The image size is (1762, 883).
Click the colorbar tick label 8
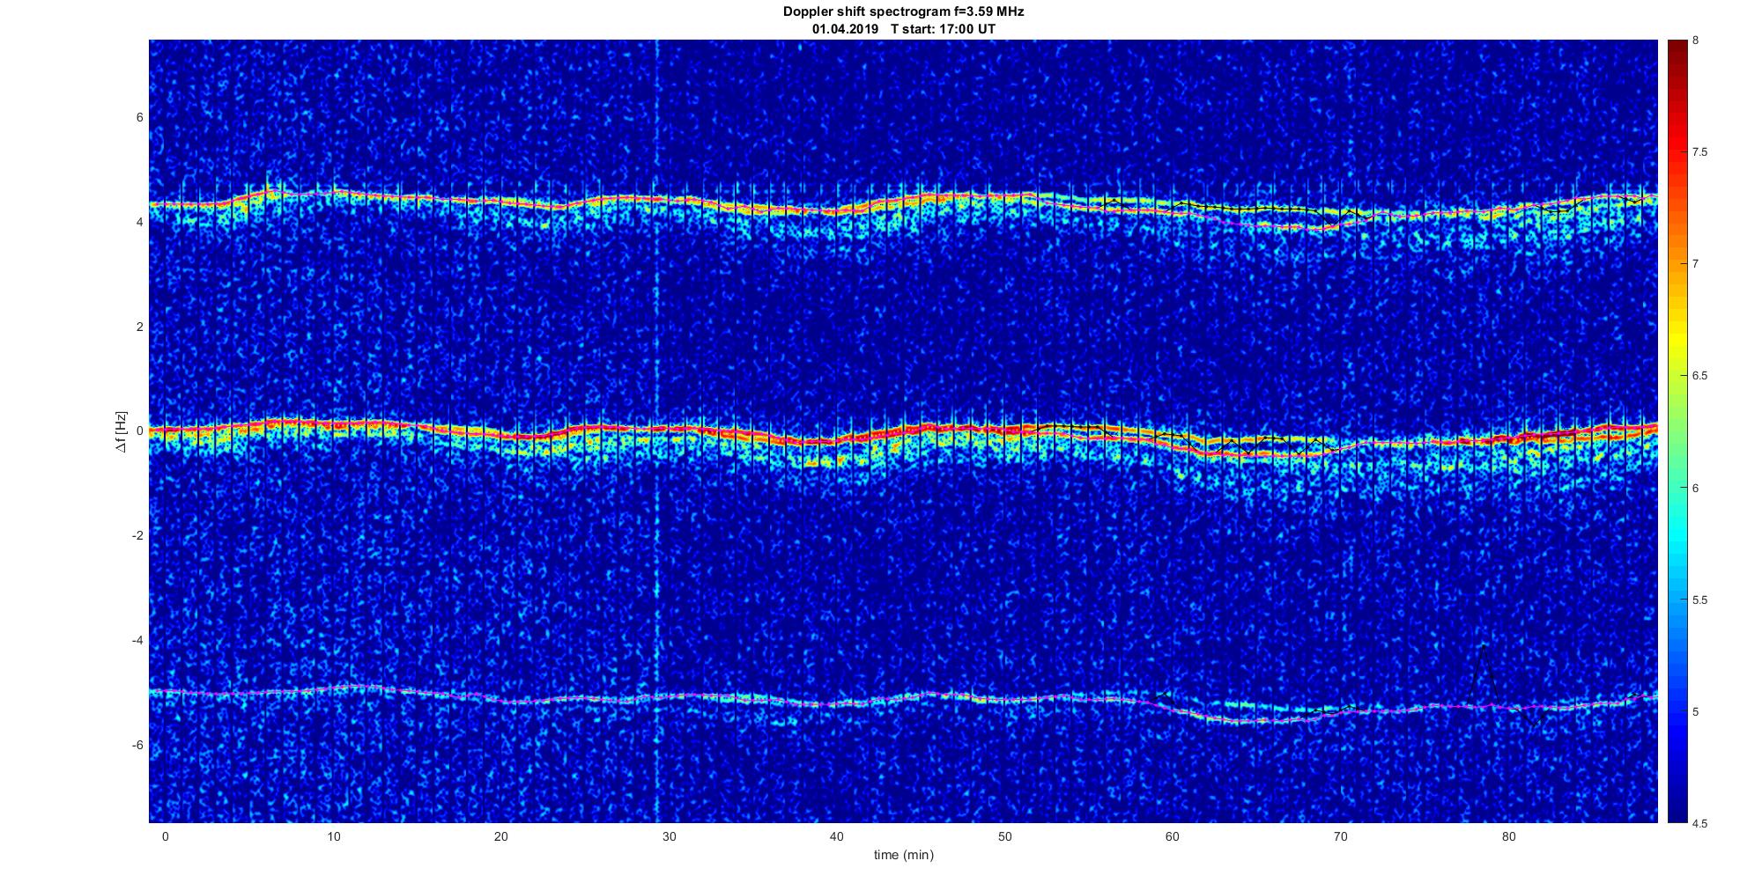pyautogui.click(x=1696, y=40)
